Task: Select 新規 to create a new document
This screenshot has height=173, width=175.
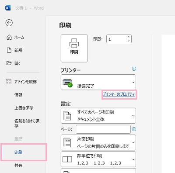Action: 18,50
